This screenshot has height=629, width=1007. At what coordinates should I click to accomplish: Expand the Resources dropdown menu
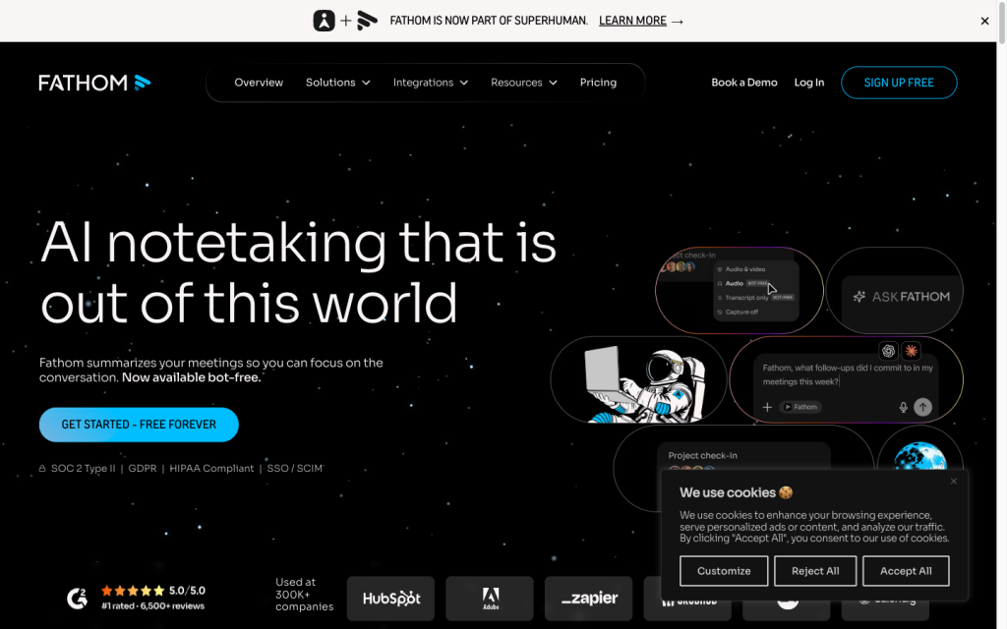[523, 83]
